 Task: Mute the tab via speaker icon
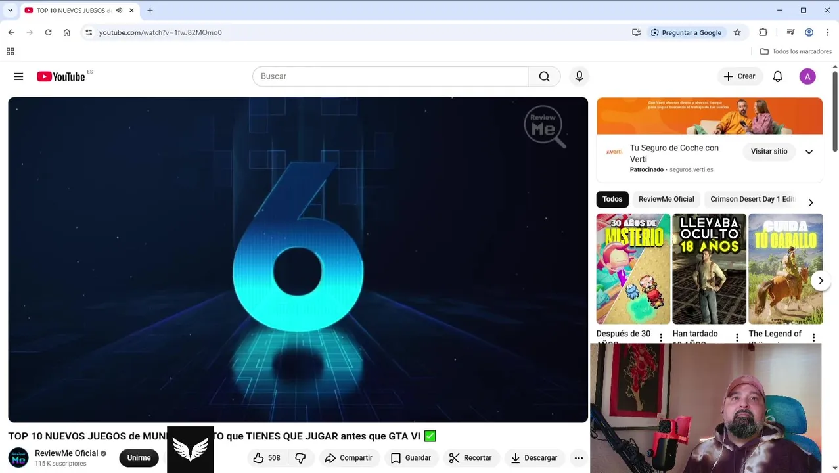119,11
